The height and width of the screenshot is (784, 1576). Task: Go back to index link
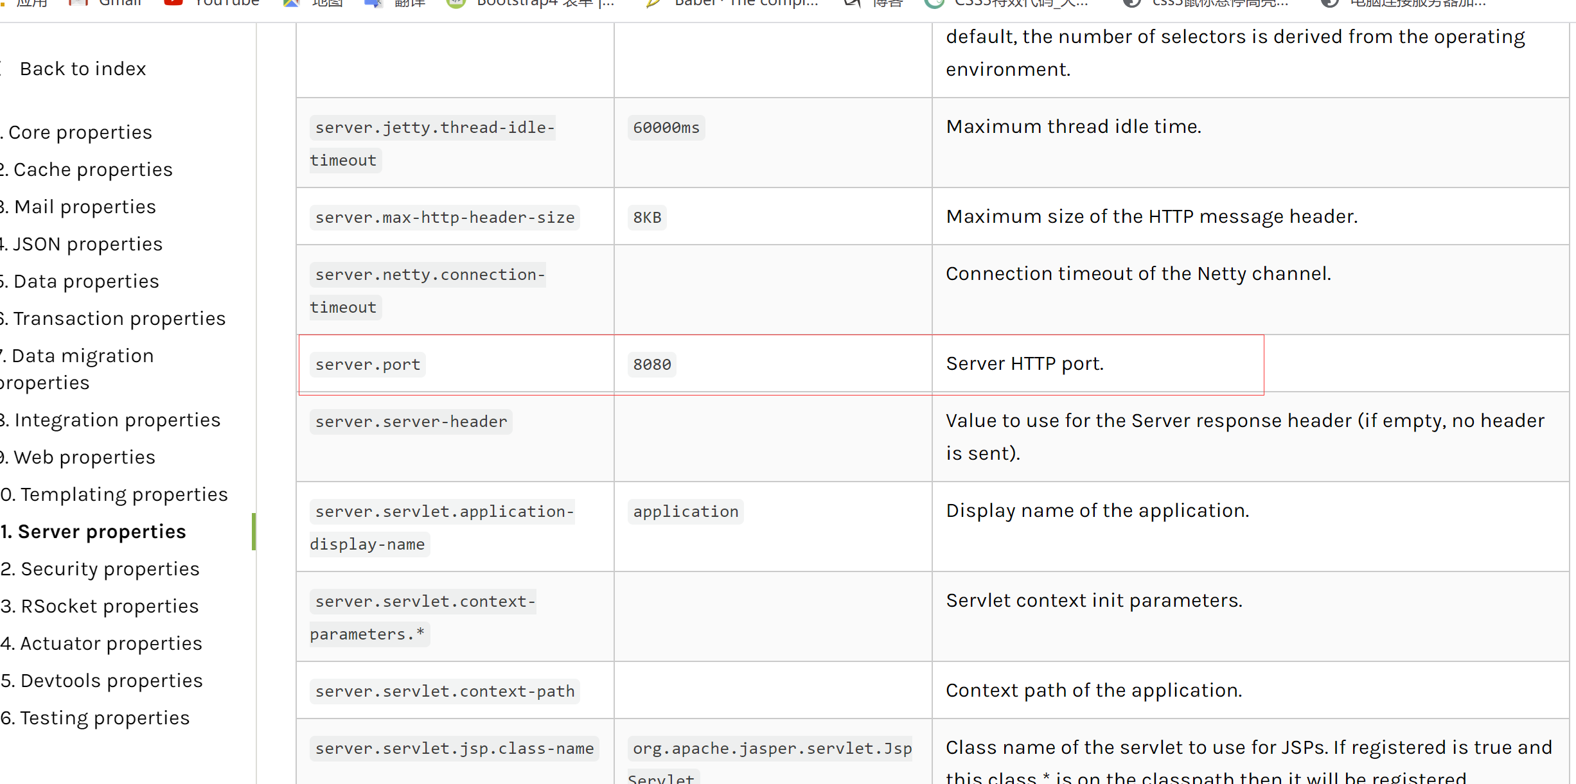point(82,69)
